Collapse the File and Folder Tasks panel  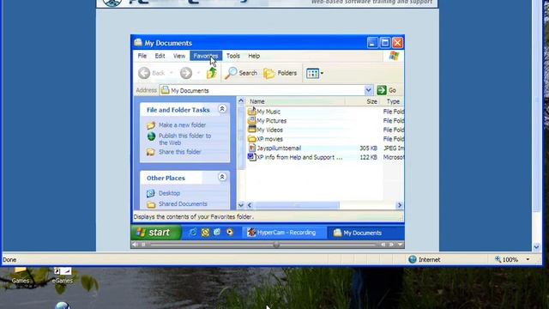click(222, 109)
